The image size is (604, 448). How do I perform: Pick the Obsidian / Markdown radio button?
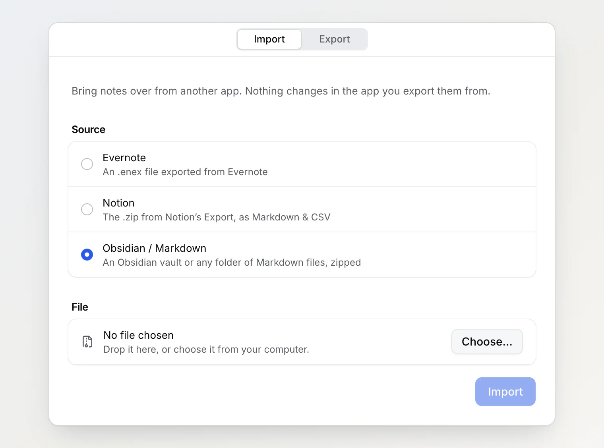click(x=87, y=255)
